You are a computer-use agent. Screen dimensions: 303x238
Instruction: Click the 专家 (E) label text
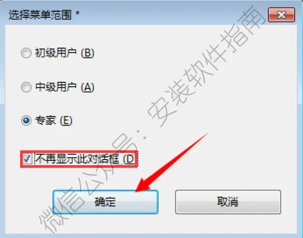coord(54,120)
